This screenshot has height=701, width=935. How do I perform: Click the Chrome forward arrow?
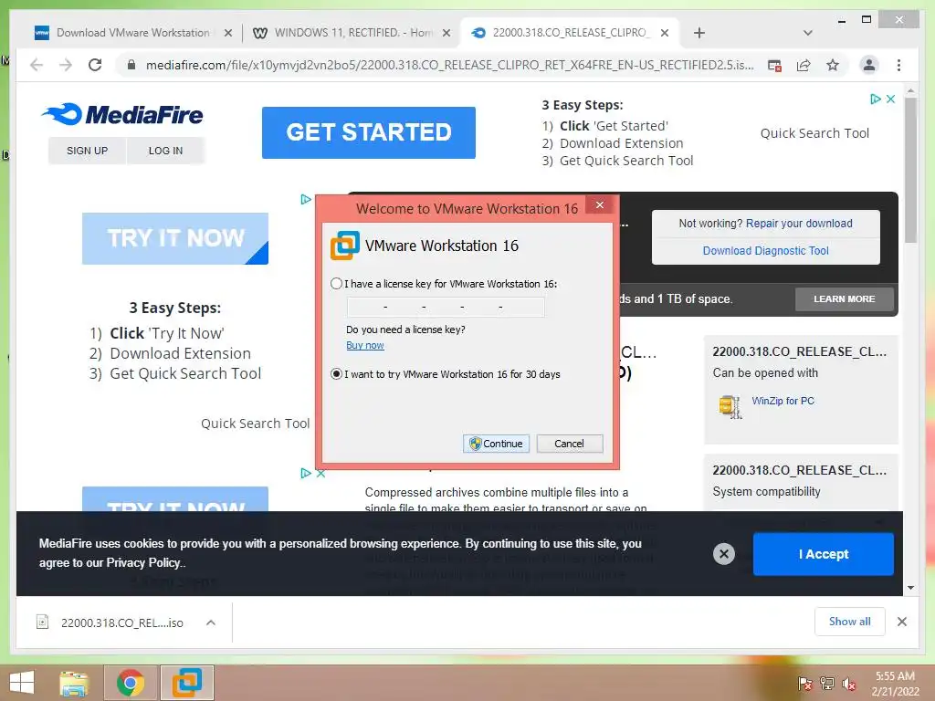[x=66, y=65]
